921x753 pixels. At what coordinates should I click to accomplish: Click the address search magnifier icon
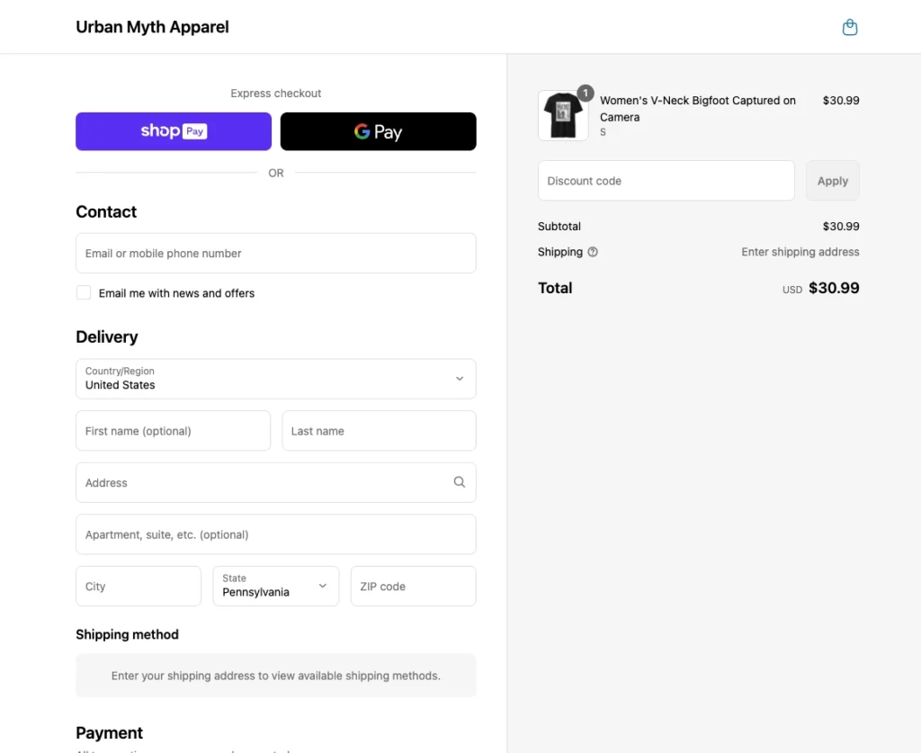point(460,482)
